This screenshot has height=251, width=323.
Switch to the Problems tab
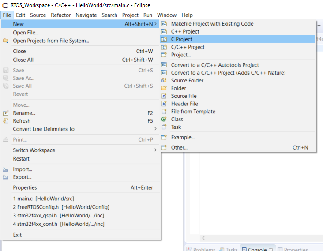[x=201, y=249]
